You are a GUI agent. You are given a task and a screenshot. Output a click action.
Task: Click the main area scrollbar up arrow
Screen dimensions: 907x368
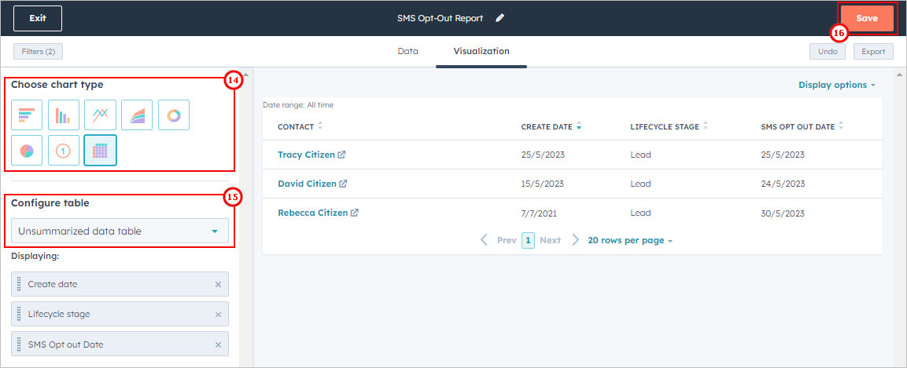point(899,75)
